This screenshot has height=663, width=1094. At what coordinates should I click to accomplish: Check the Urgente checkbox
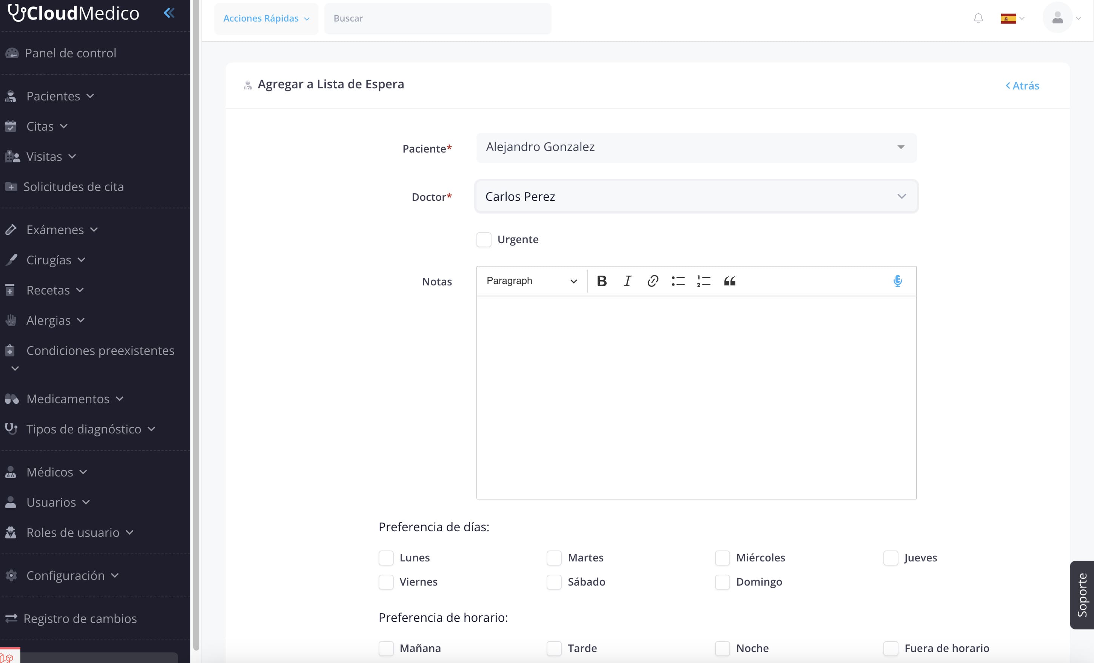coord(484,239)
